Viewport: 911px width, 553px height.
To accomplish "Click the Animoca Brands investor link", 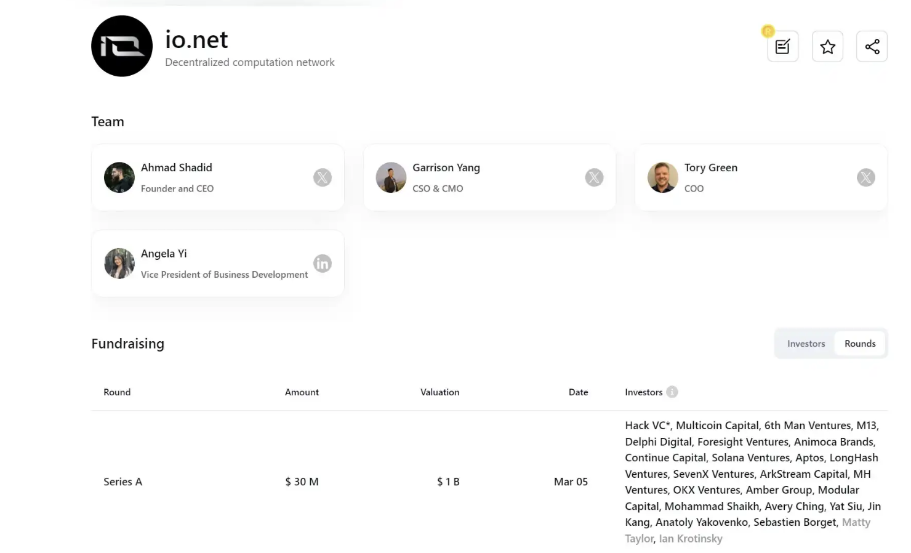I will tap(833, 442).
